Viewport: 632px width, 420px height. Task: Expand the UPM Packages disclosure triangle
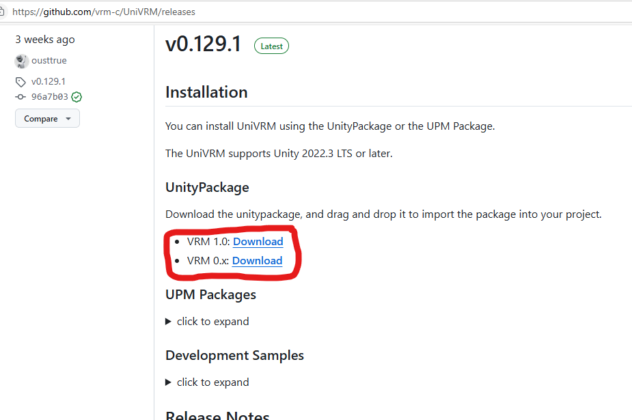169,322
